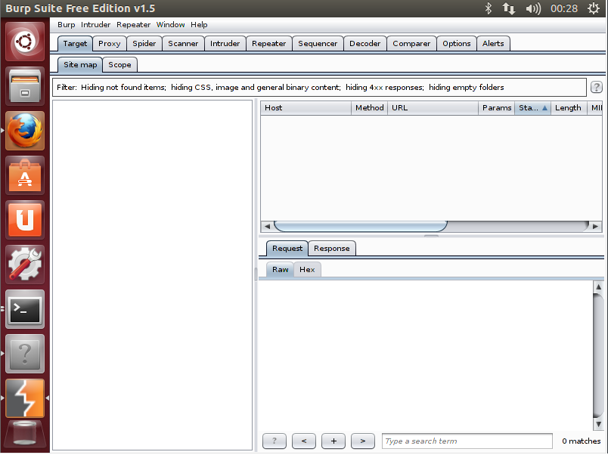The image size is (608, 455).
Task: Open the Burp menu
Action: (x=67, y=25)
